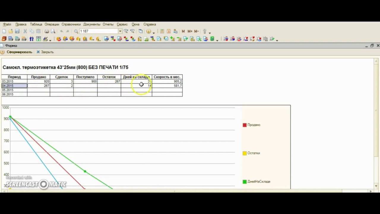Viewport: 380px width, 214px height.
Task: Click the form's vertical scrollbar
Action: click(x=376, y=123)
